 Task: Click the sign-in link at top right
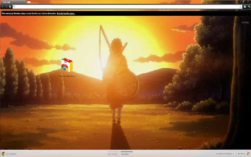click(245, 22)
